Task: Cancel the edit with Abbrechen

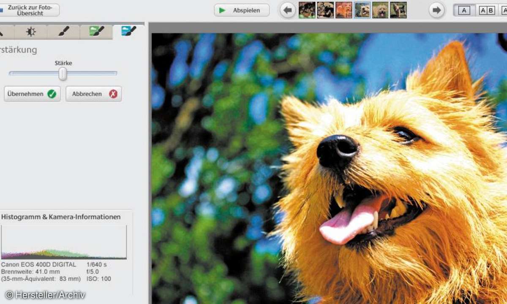Action: coord(94,94)
